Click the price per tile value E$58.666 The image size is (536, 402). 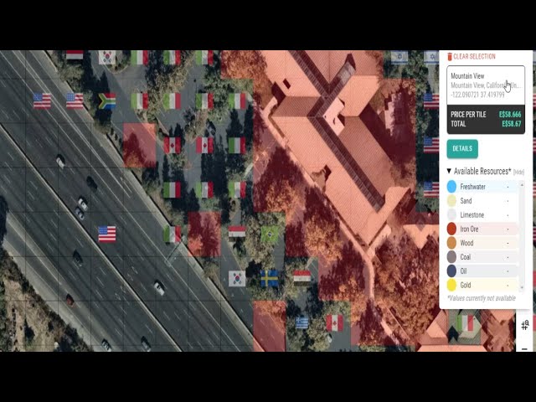(510, 115)
